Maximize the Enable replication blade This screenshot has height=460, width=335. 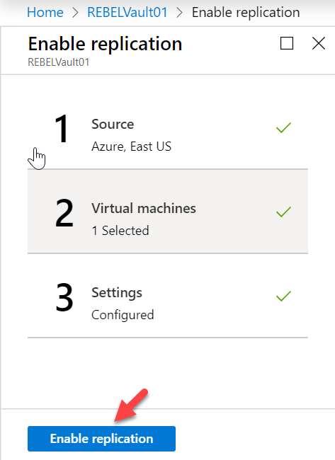287,43
